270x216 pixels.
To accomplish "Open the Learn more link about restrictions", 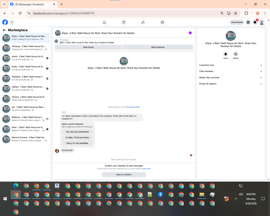I will (146, 168).
